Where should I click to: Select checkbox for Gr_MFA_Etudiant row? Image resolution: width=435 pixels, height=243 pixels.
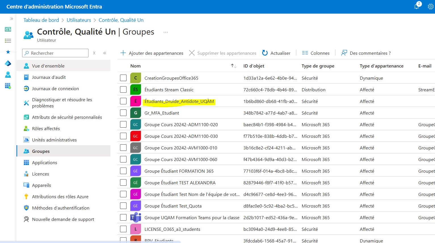(123, 113)
